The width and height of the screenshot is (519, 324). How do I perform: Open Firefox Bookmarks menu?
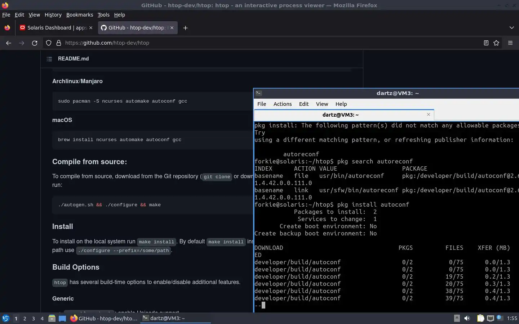(80, 15)
